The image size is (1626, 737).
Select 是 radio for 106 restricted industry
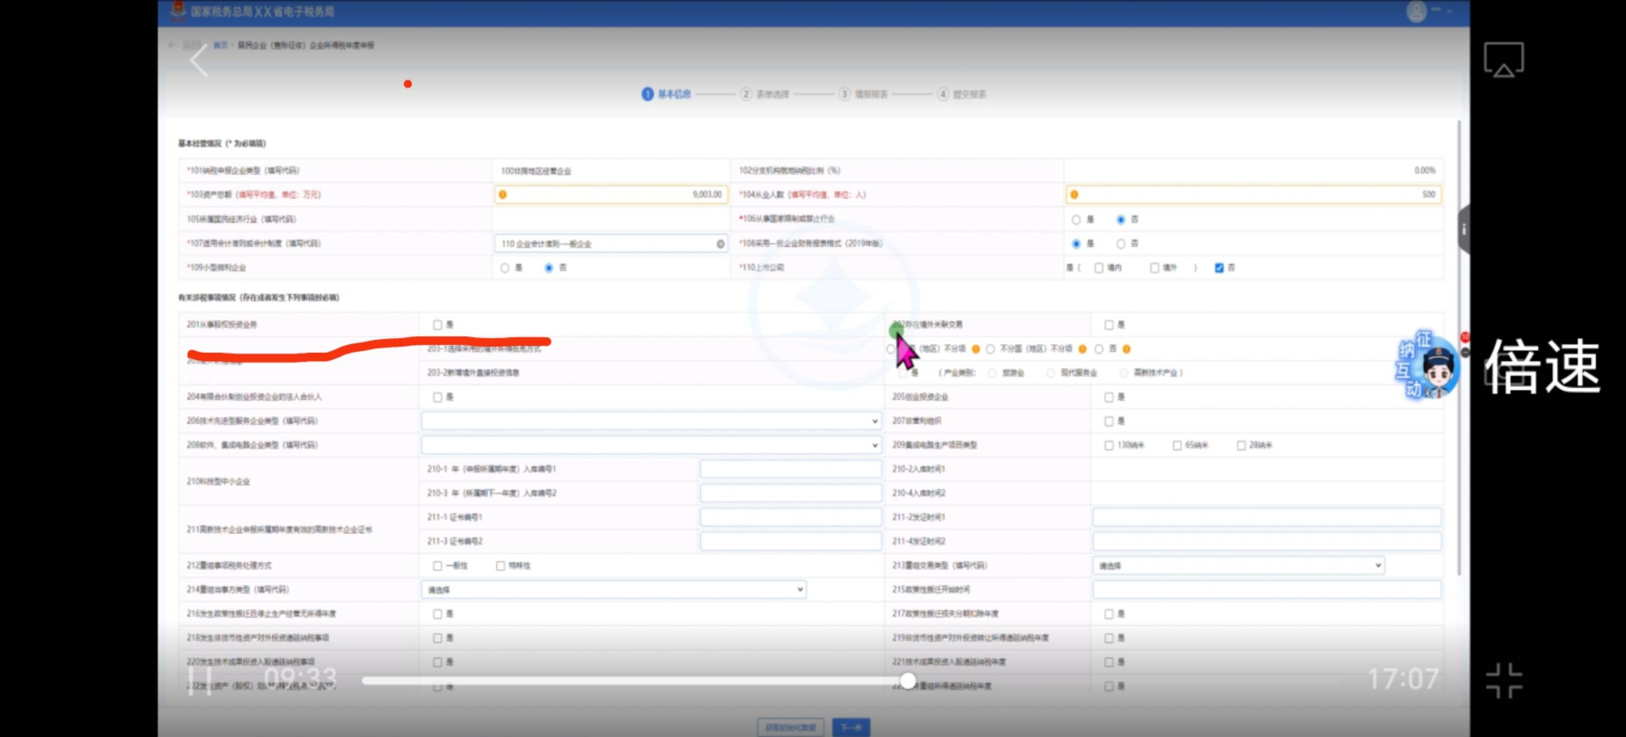[1076, 220]
